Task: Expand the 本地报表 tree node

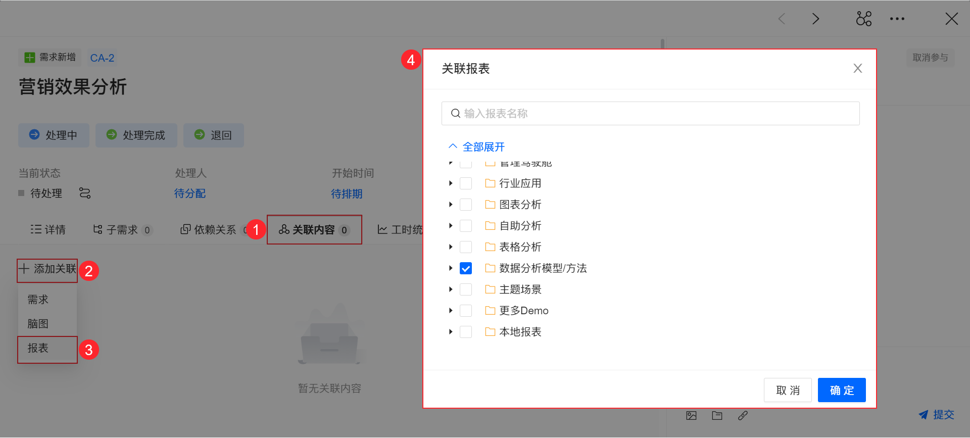Action: (451, 332)
